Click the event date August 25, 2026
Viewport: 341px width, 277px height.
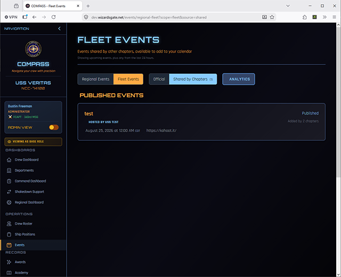112,131
